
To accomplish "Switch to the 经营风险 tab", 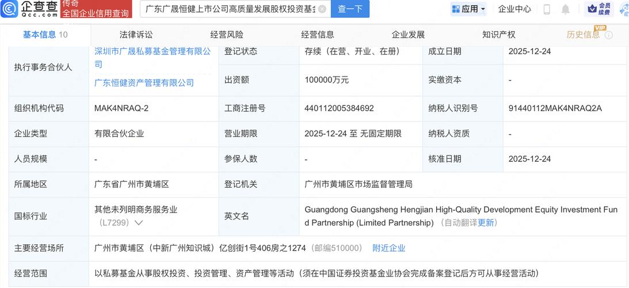I will 227,35.
